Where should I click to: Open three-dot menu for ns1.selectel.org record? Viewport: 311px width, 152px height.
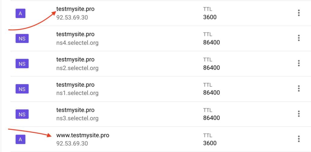(299, 89)
